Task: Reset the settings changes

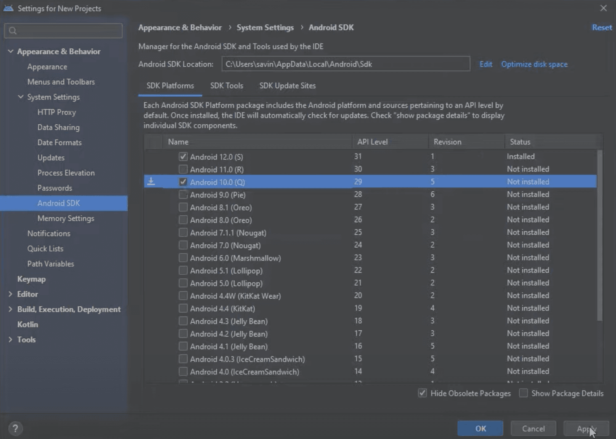Action: point(602,27)
